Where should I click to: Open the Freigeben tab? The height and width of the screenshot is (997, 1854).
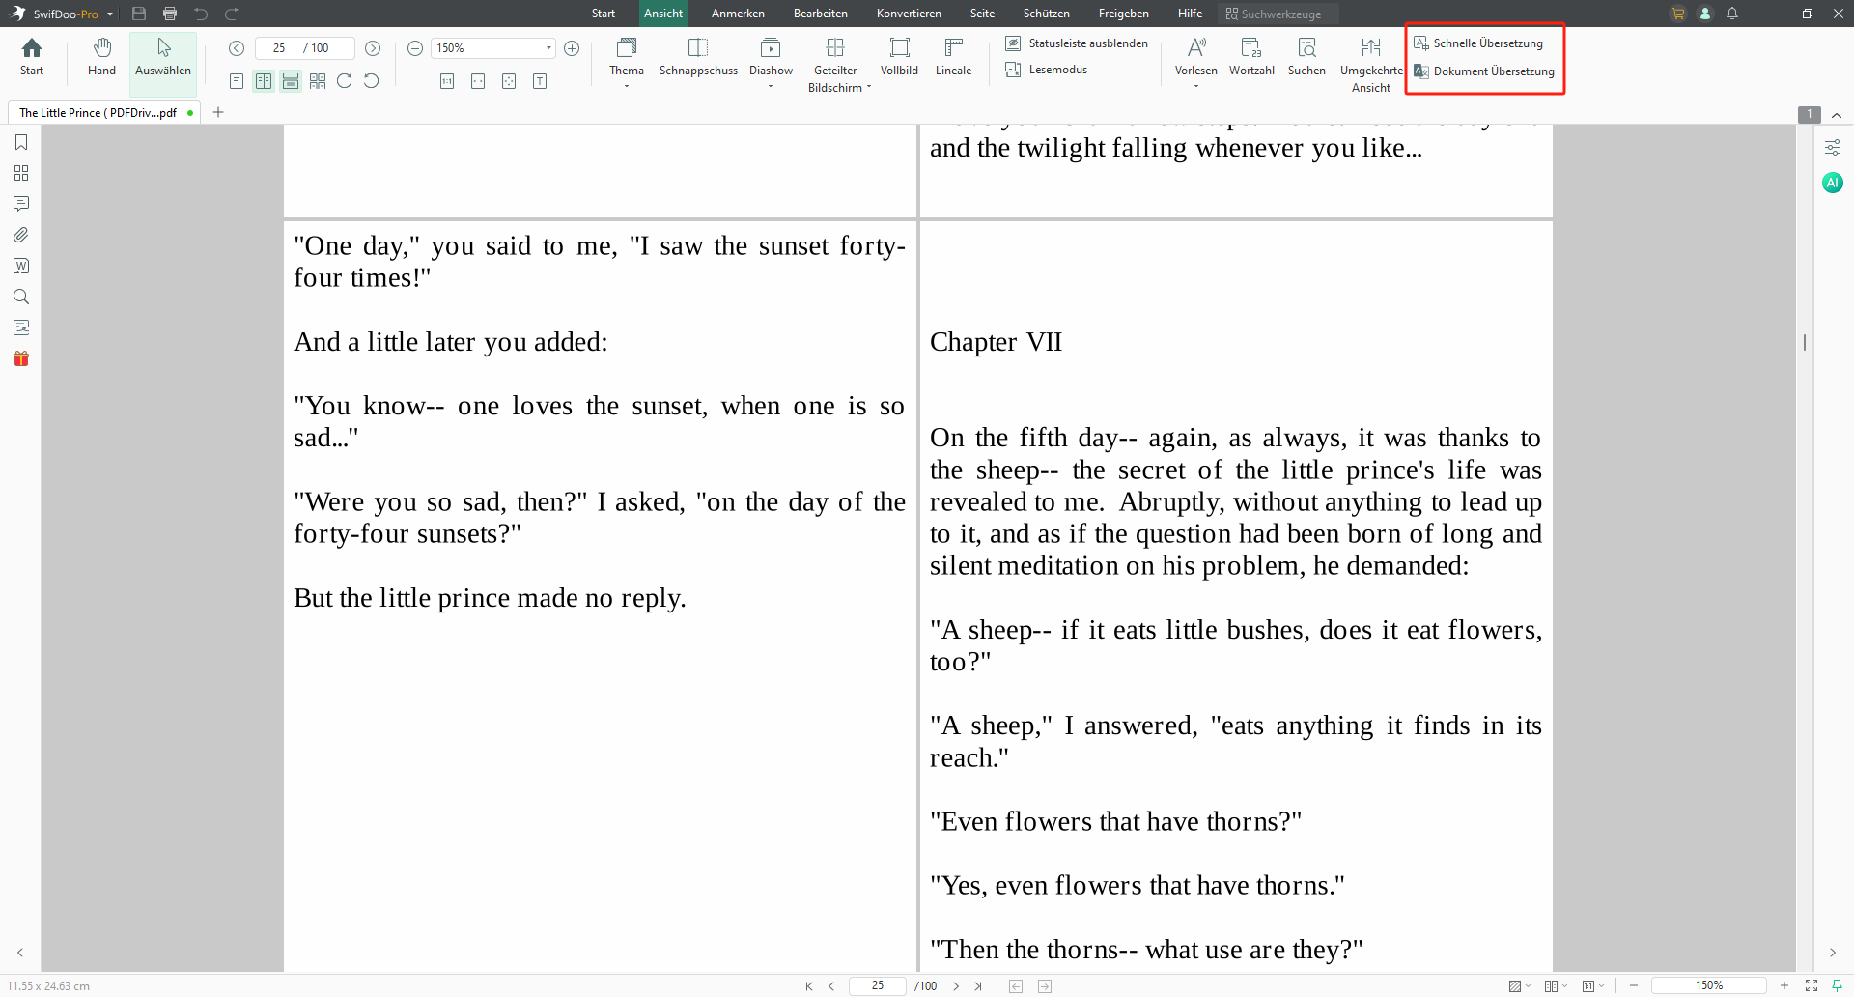tap(1124, 14)
